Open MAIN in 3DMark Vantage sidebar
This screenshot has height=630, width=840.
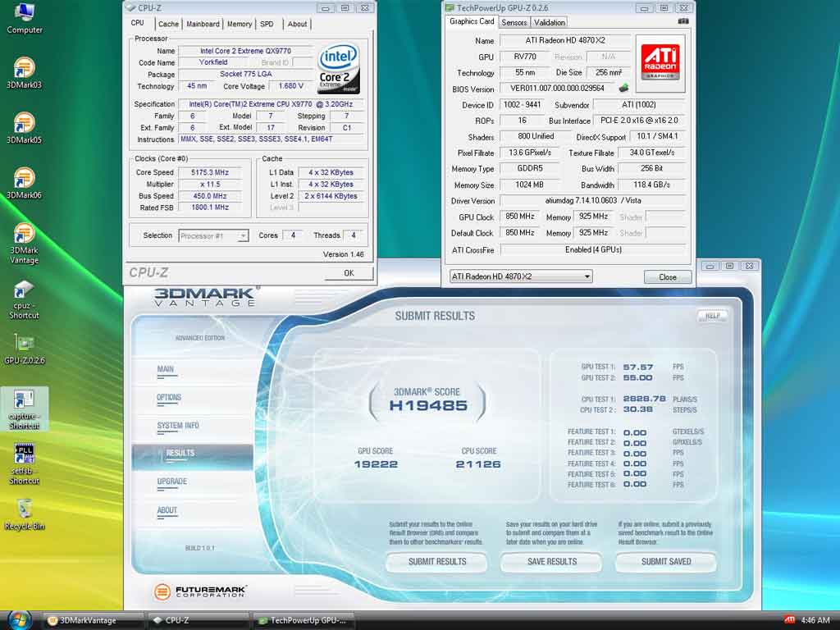pos(166,369)
